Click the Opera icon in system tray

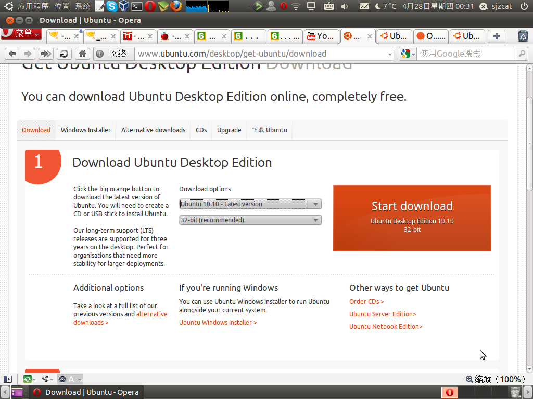tap(284, 6)
